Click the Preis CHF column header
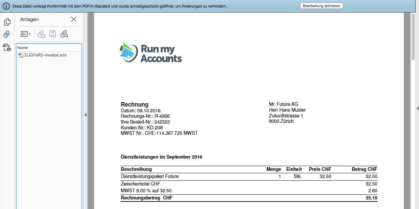The image size is (419, 209). [x=320, y=169]
